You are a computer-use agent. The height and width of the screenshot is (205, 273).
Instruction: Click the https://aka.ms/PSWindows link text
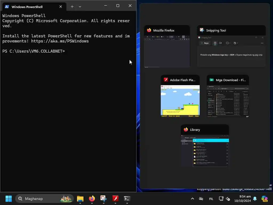click(x=60, y=41)
